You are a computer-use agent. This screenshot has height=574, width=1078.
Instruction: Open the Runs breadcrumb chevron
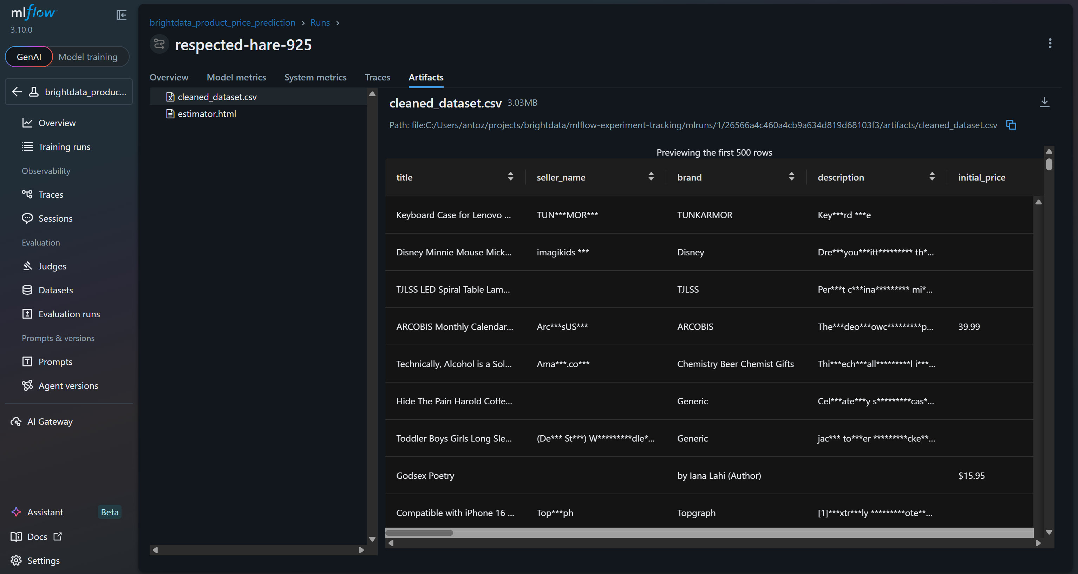(338, 22)
